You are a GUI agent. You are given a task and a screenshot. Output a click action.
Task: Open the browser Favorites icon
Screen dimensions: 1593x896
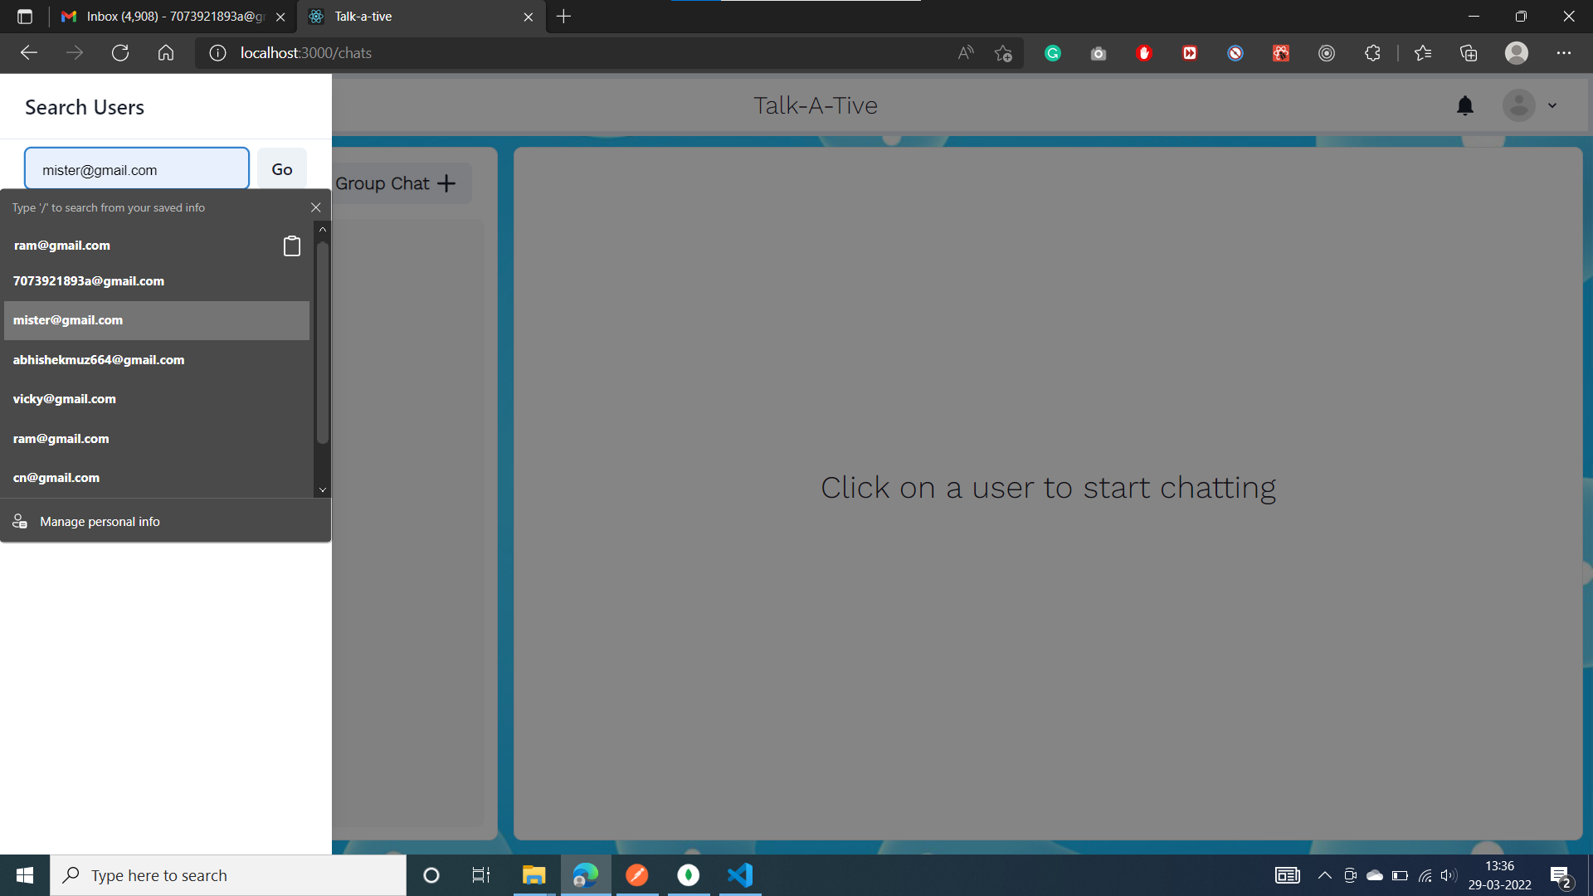click(x=1424, y=52)
